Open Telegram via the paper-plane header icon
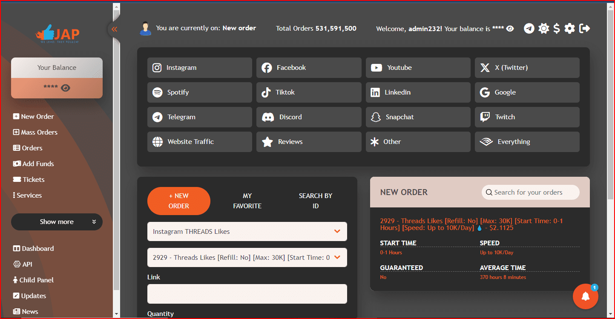615x319 pixels. pyautogui.click(x=529, y=29)
